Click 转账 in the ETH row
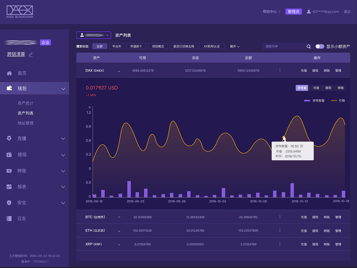The image size is (357, 268). 327,231
